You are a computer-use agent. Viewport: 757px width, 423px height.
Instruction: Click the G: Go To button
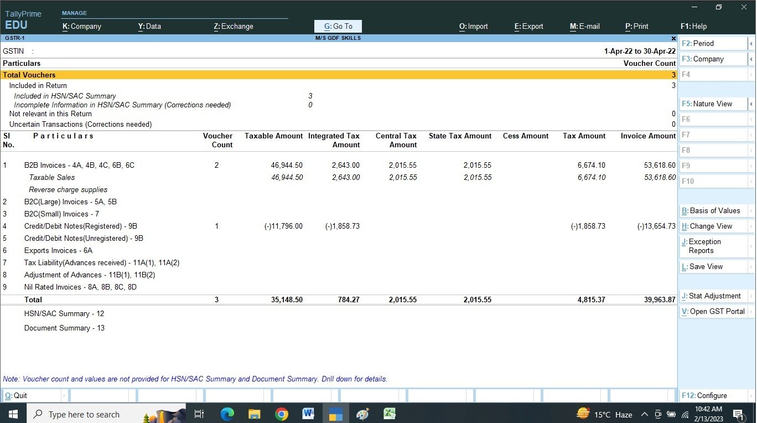point(338,26)
